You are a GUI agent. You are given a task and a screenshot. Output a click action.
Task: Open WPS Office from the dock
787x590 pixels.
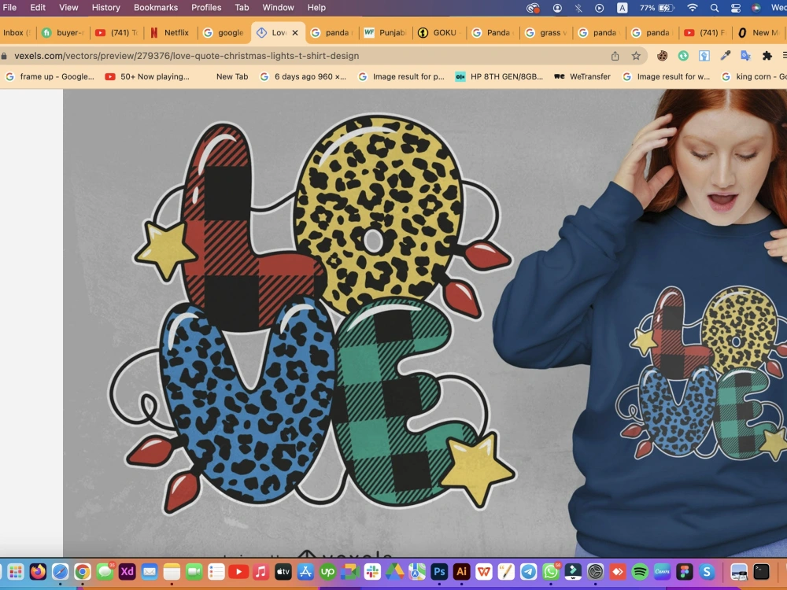[484, 571]
